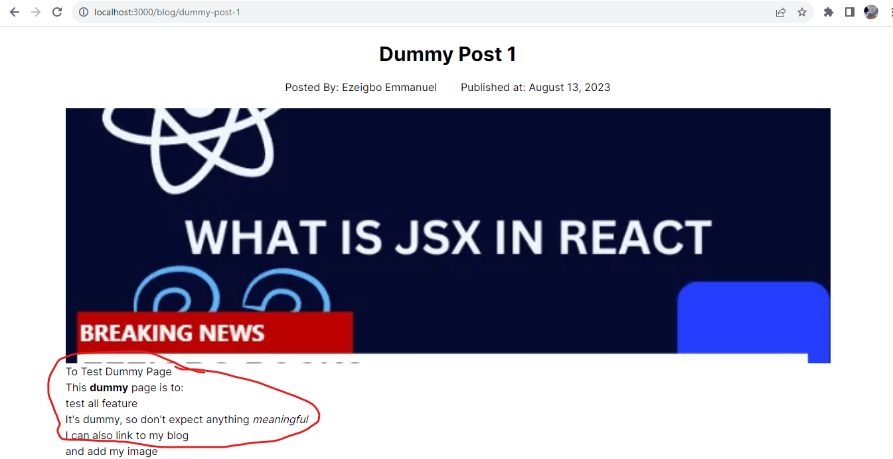Select the bolded word 'dummy' in text
The width and height of the screenshot is (893, 459).
(x=108, y=387)
